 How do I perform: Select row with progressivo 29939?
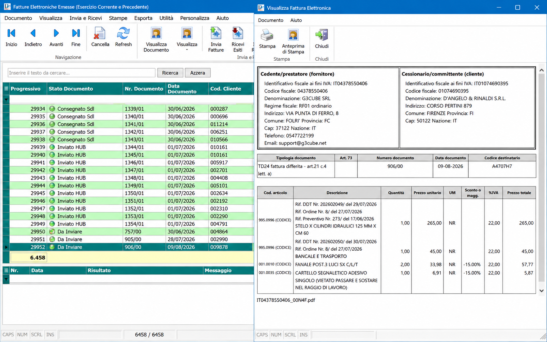point(131,147)
